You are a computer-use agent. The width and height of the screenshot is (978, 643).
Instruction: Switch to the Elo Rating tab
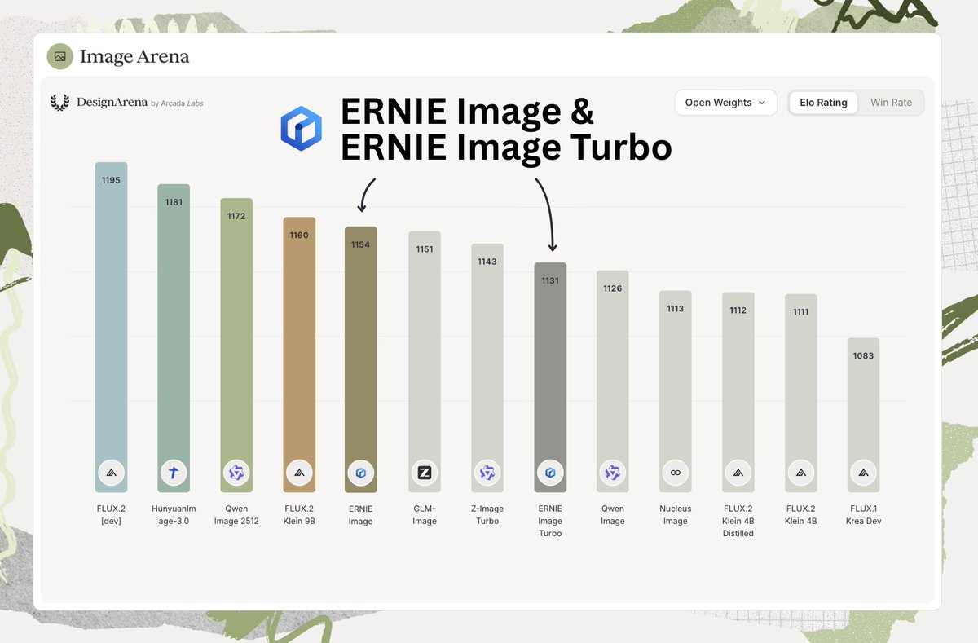point(823,103)
